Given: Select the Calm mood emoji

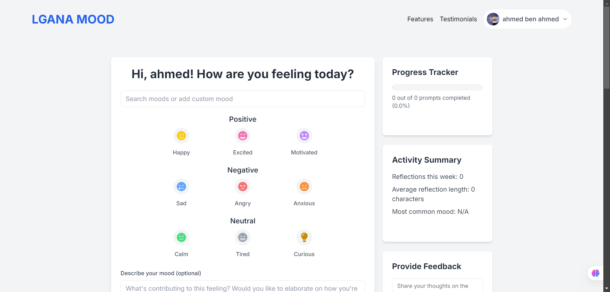Looking at the screenshot, I should point(181,238).
